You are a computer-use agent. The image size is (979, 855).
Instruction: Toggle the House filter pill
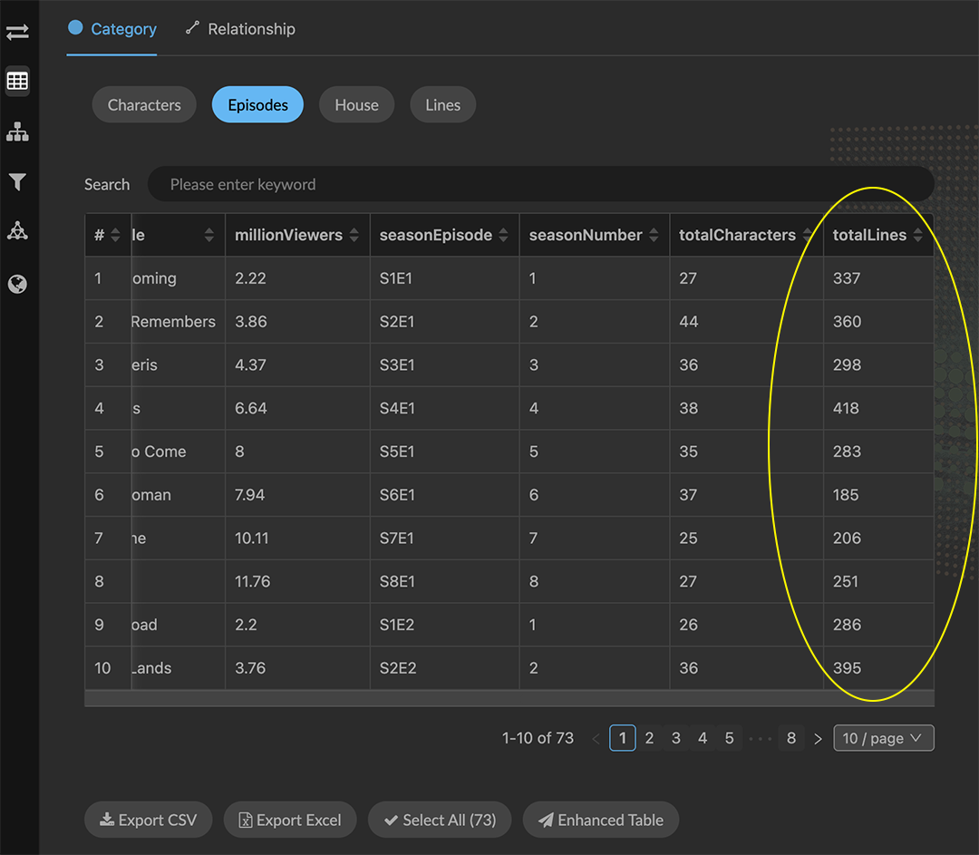[x=356, y=104]
